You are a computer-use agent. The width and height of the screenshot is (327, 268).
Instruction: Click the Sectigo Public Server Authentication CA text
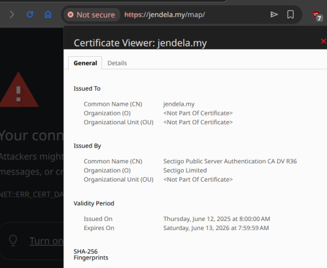point(230,161)
